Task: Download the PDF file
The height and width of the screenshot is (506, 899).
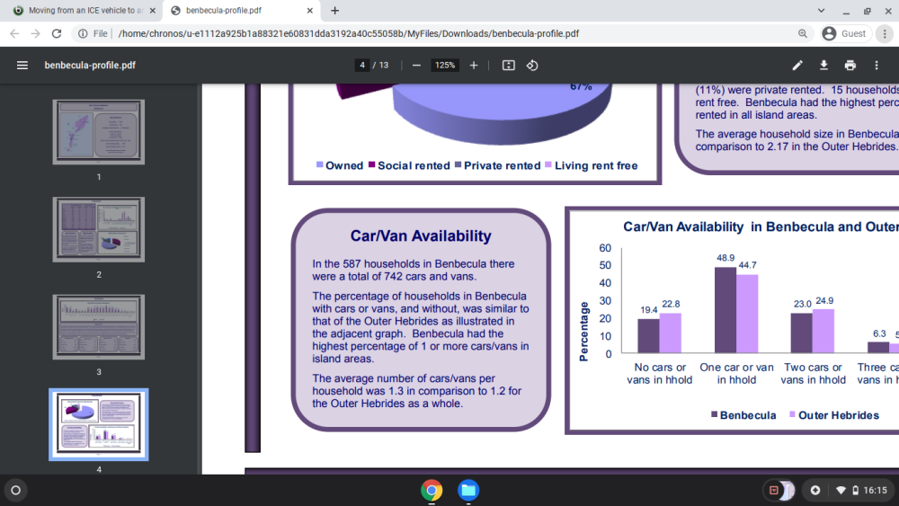Action: [823, 66]
